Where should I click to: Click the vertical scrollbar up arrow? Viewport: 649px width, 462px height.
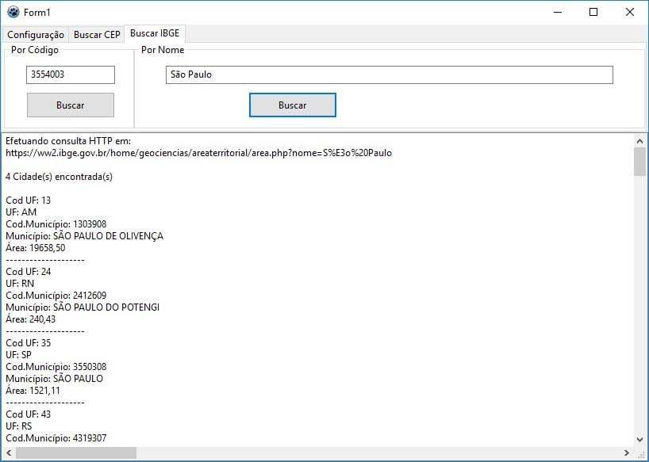(640, 141)
